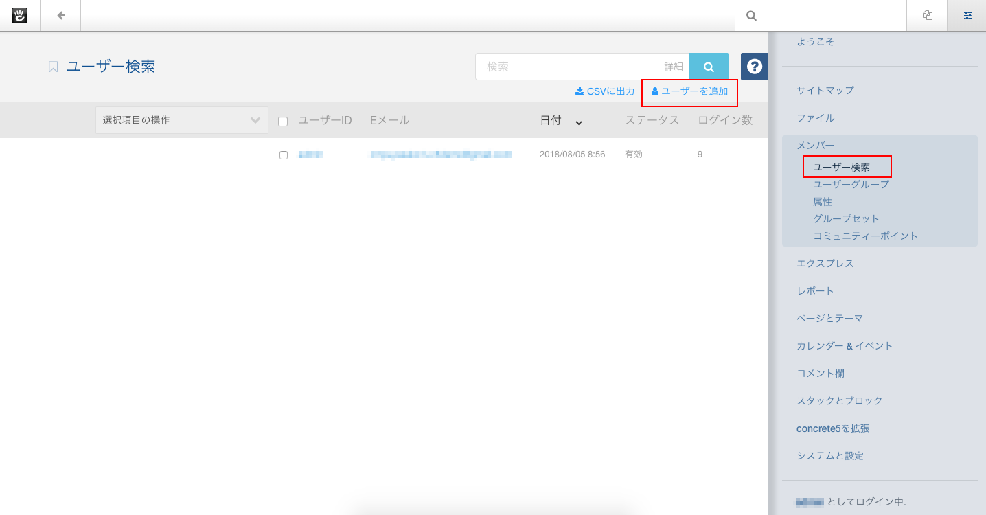Open concrete5を拡張 in the sidebar
Viewport: 986px width, 515px height.
[x=833, y=428]
